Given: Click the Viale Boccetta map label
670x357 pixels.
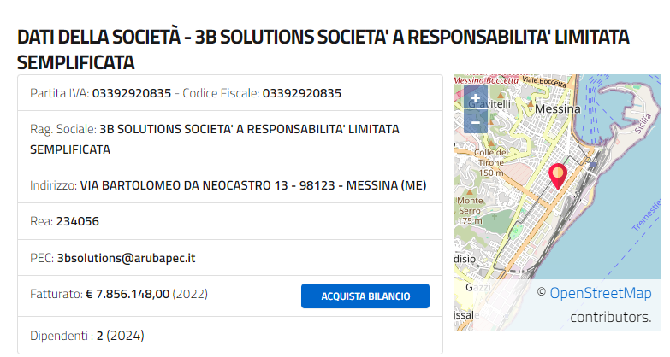Looking at the screenshot, I should click(x=544, y=81).
